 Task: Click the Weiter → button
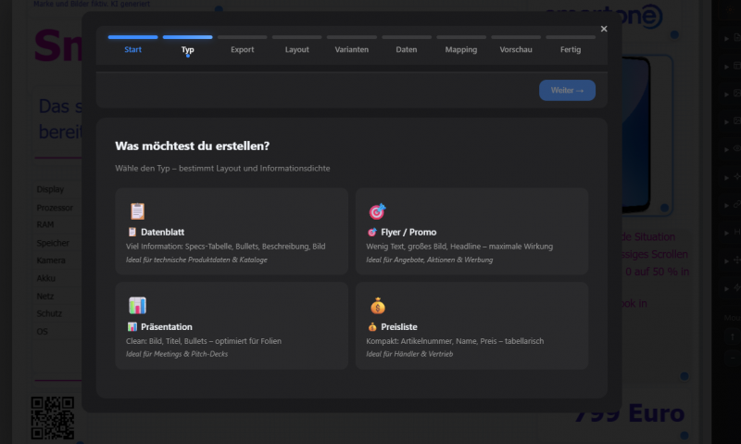(x=567, y=90)
